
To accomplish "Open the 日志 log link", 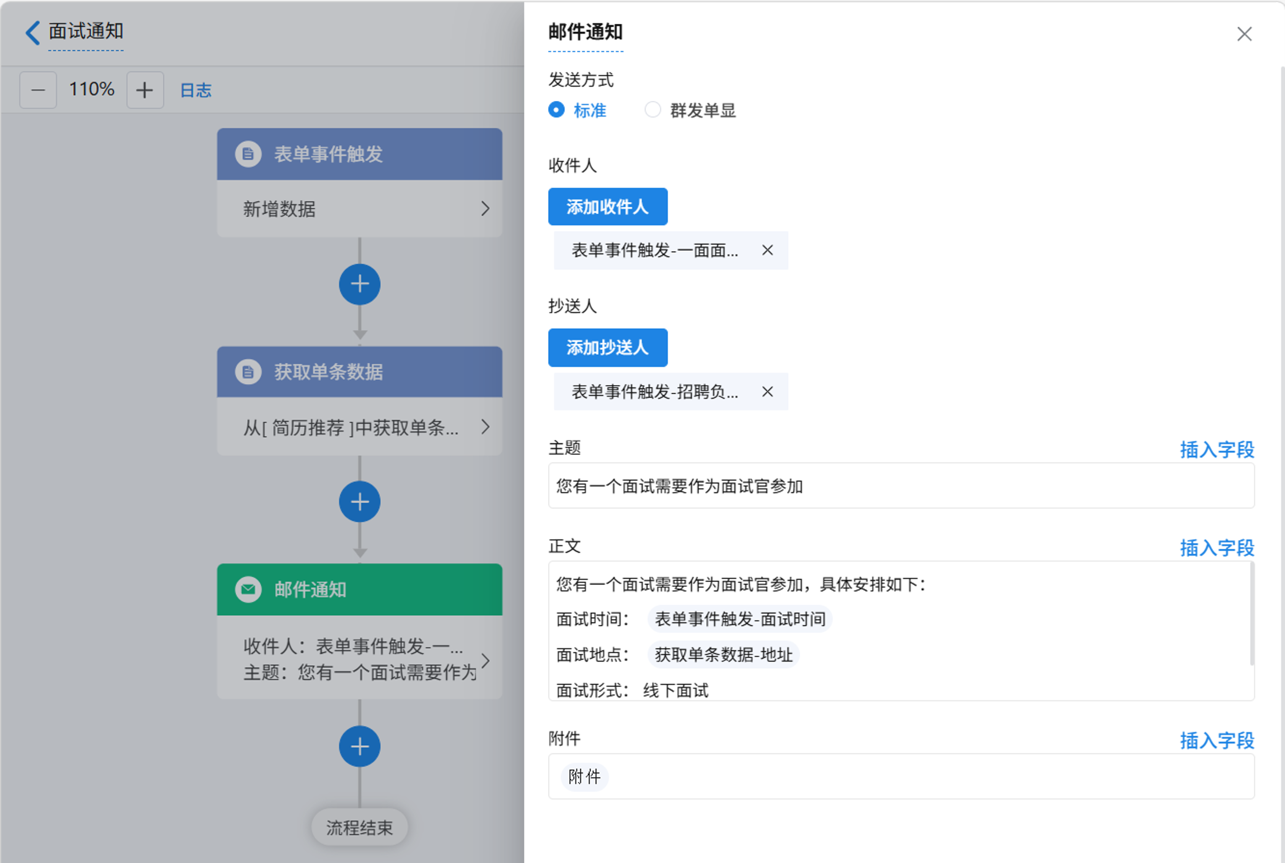I will click(196, 90).
